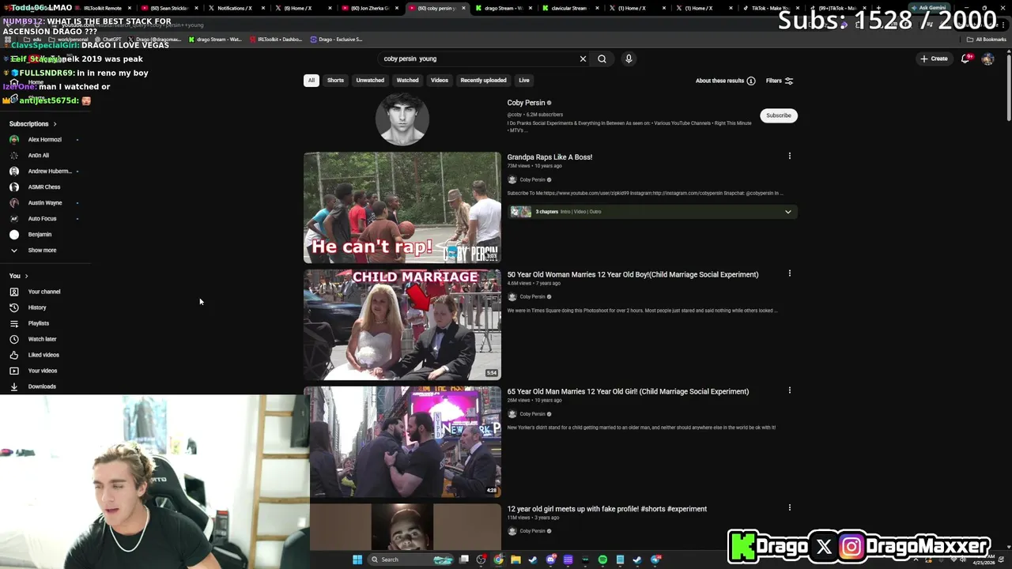
Task: Select the Unwatched filter chip
Action: click(x=370, y=81)
